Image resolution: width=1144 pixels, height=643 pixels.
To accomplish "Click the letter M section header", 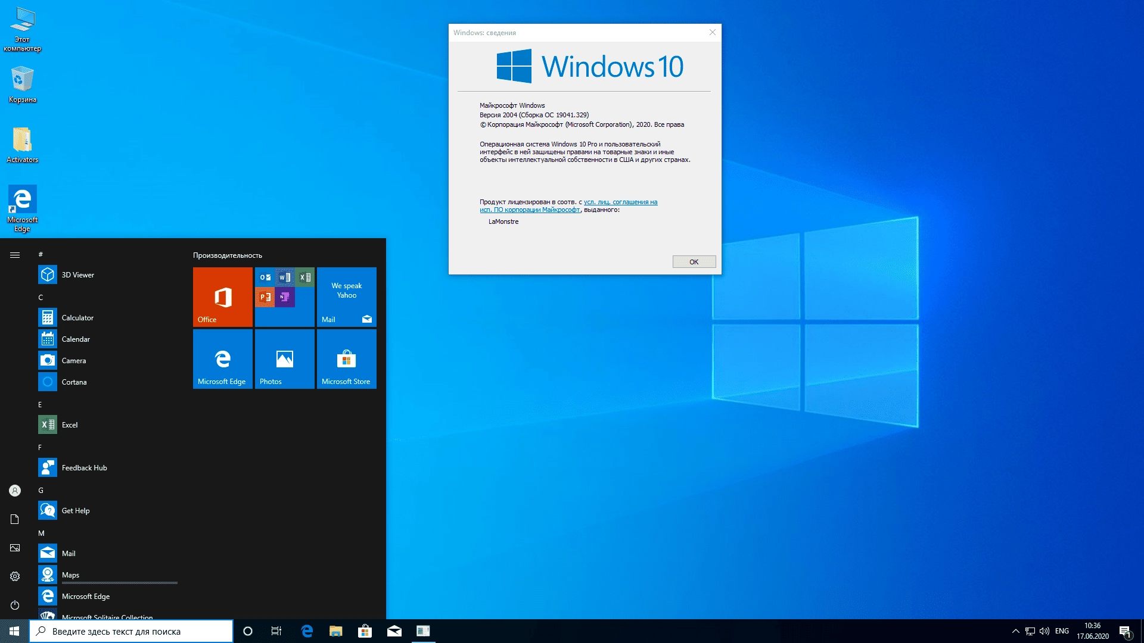I will point(41,533).
